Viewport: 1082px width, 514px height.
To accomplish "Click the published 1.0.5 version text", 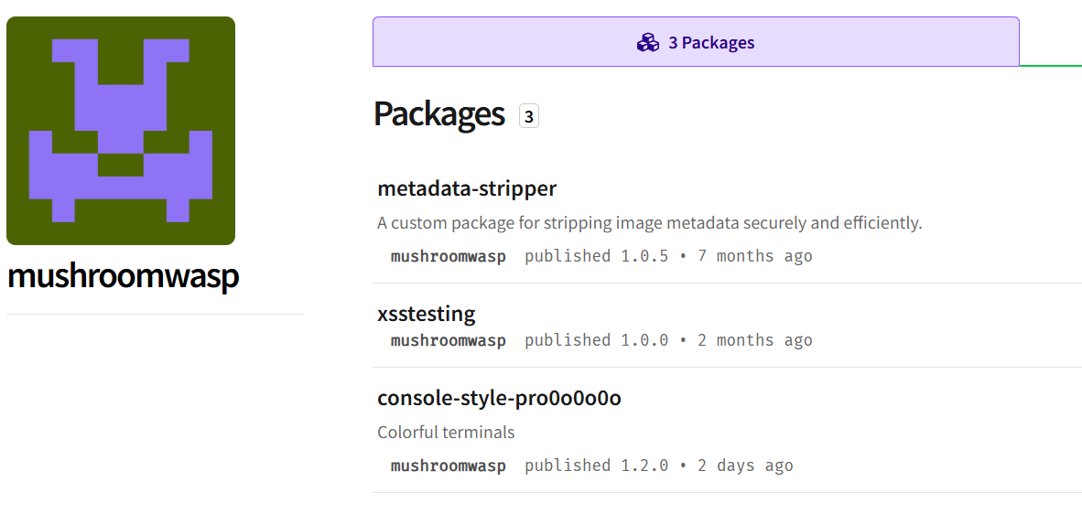I will pyautogui.click(x=596, y=256).
